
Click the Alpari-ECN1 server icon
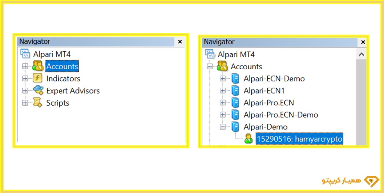pos(235,91)
